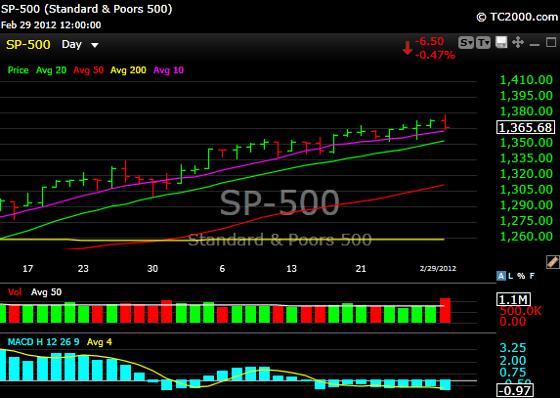Click the 1,260.00 price axis label
The image size is (560, 398).
pos(527,236)
